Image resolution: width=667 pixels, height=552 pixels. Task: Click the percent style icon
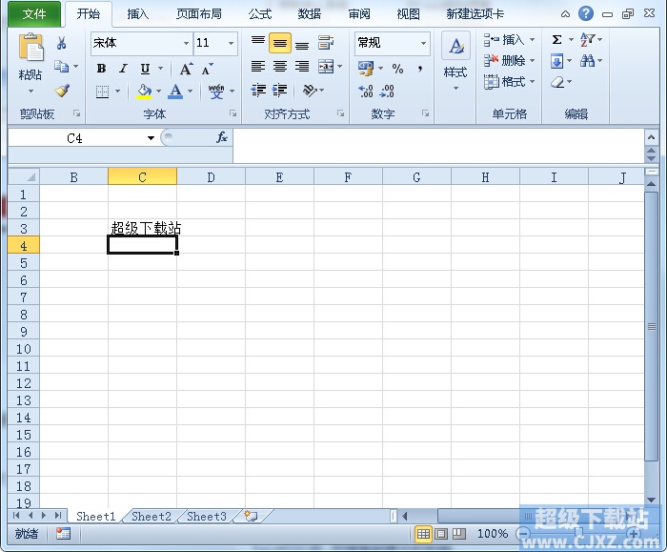point(397,69)
